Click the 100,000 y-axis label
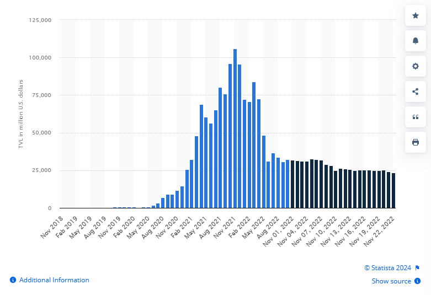This screenshot has width=431, height=295. [40, 58]
